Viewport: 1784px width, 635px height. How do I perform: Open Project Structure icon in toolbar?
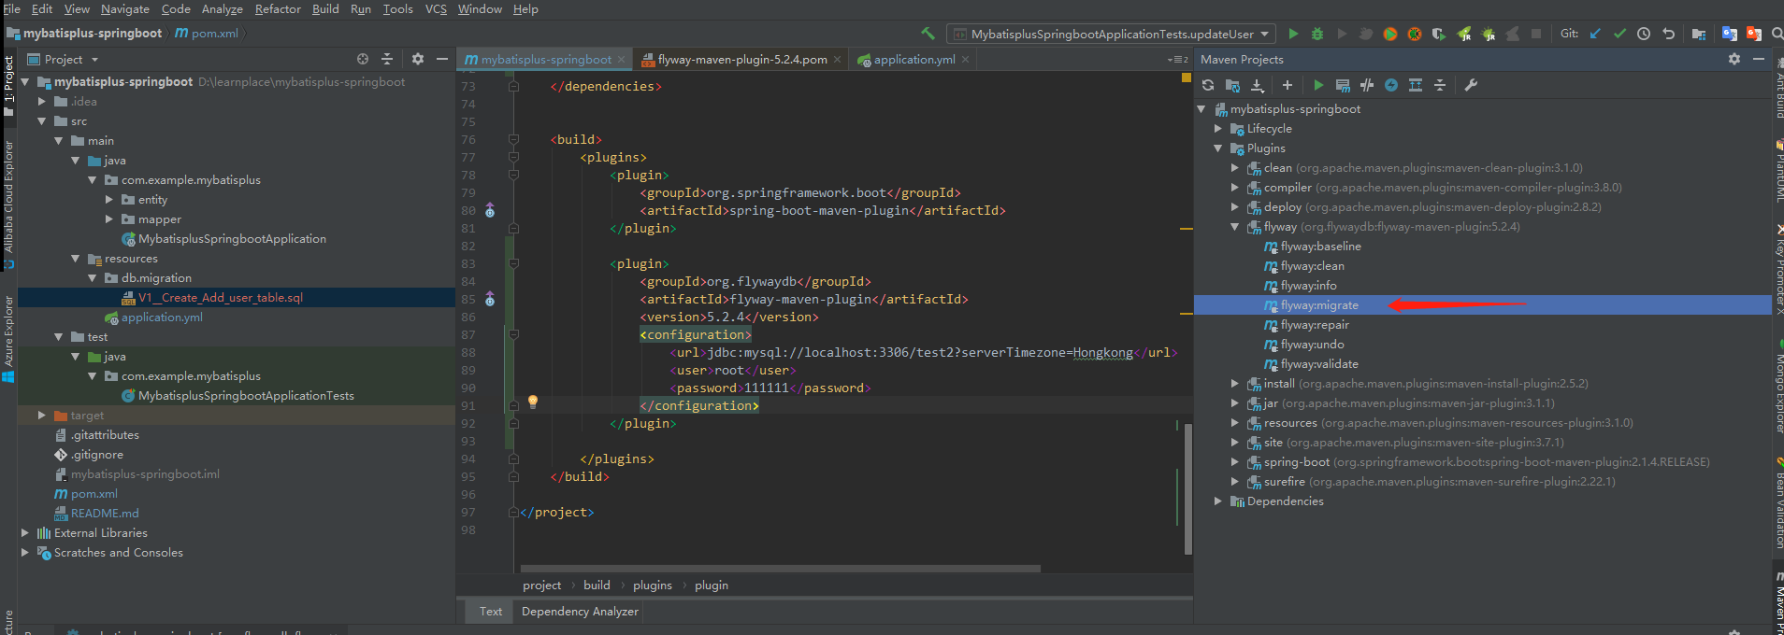coord(1699,34)
